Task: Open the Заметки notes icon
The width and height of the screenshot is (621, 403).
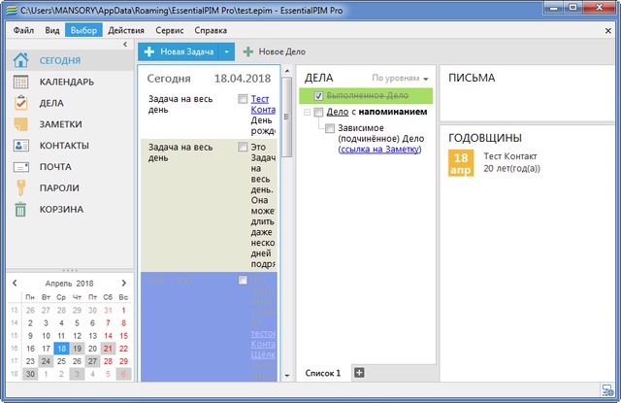Action: pyautogui.click(x=21, y=124)
